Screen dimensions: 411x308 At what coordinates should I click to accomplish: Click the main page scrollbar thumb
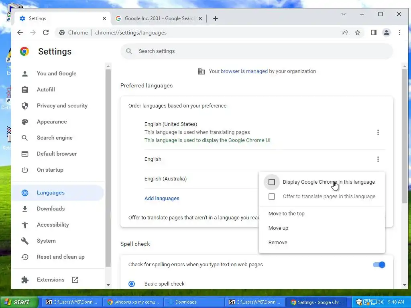point(405,136)
